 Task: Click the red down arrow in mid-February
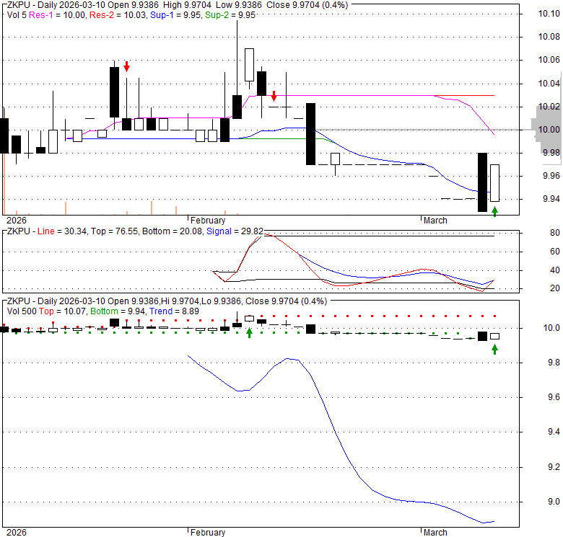tap(274, 95)
